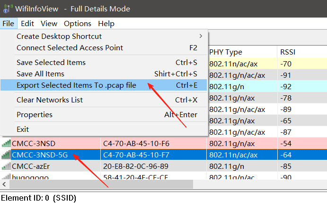Click signal icon of hugogogo row
Image resolution: width=327 pixels, height=203 pixels.
[x=6, y=176]
